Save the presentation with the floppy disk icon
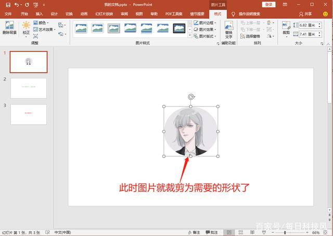The width and height of the screenshot is (333, 236). pos(8,5)
